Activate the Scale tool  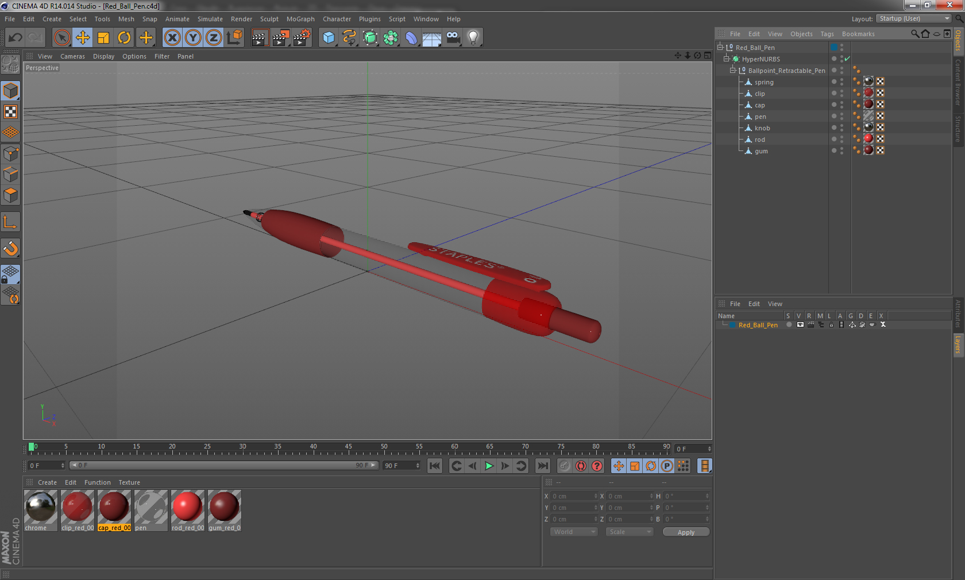(x=103, y=38)
